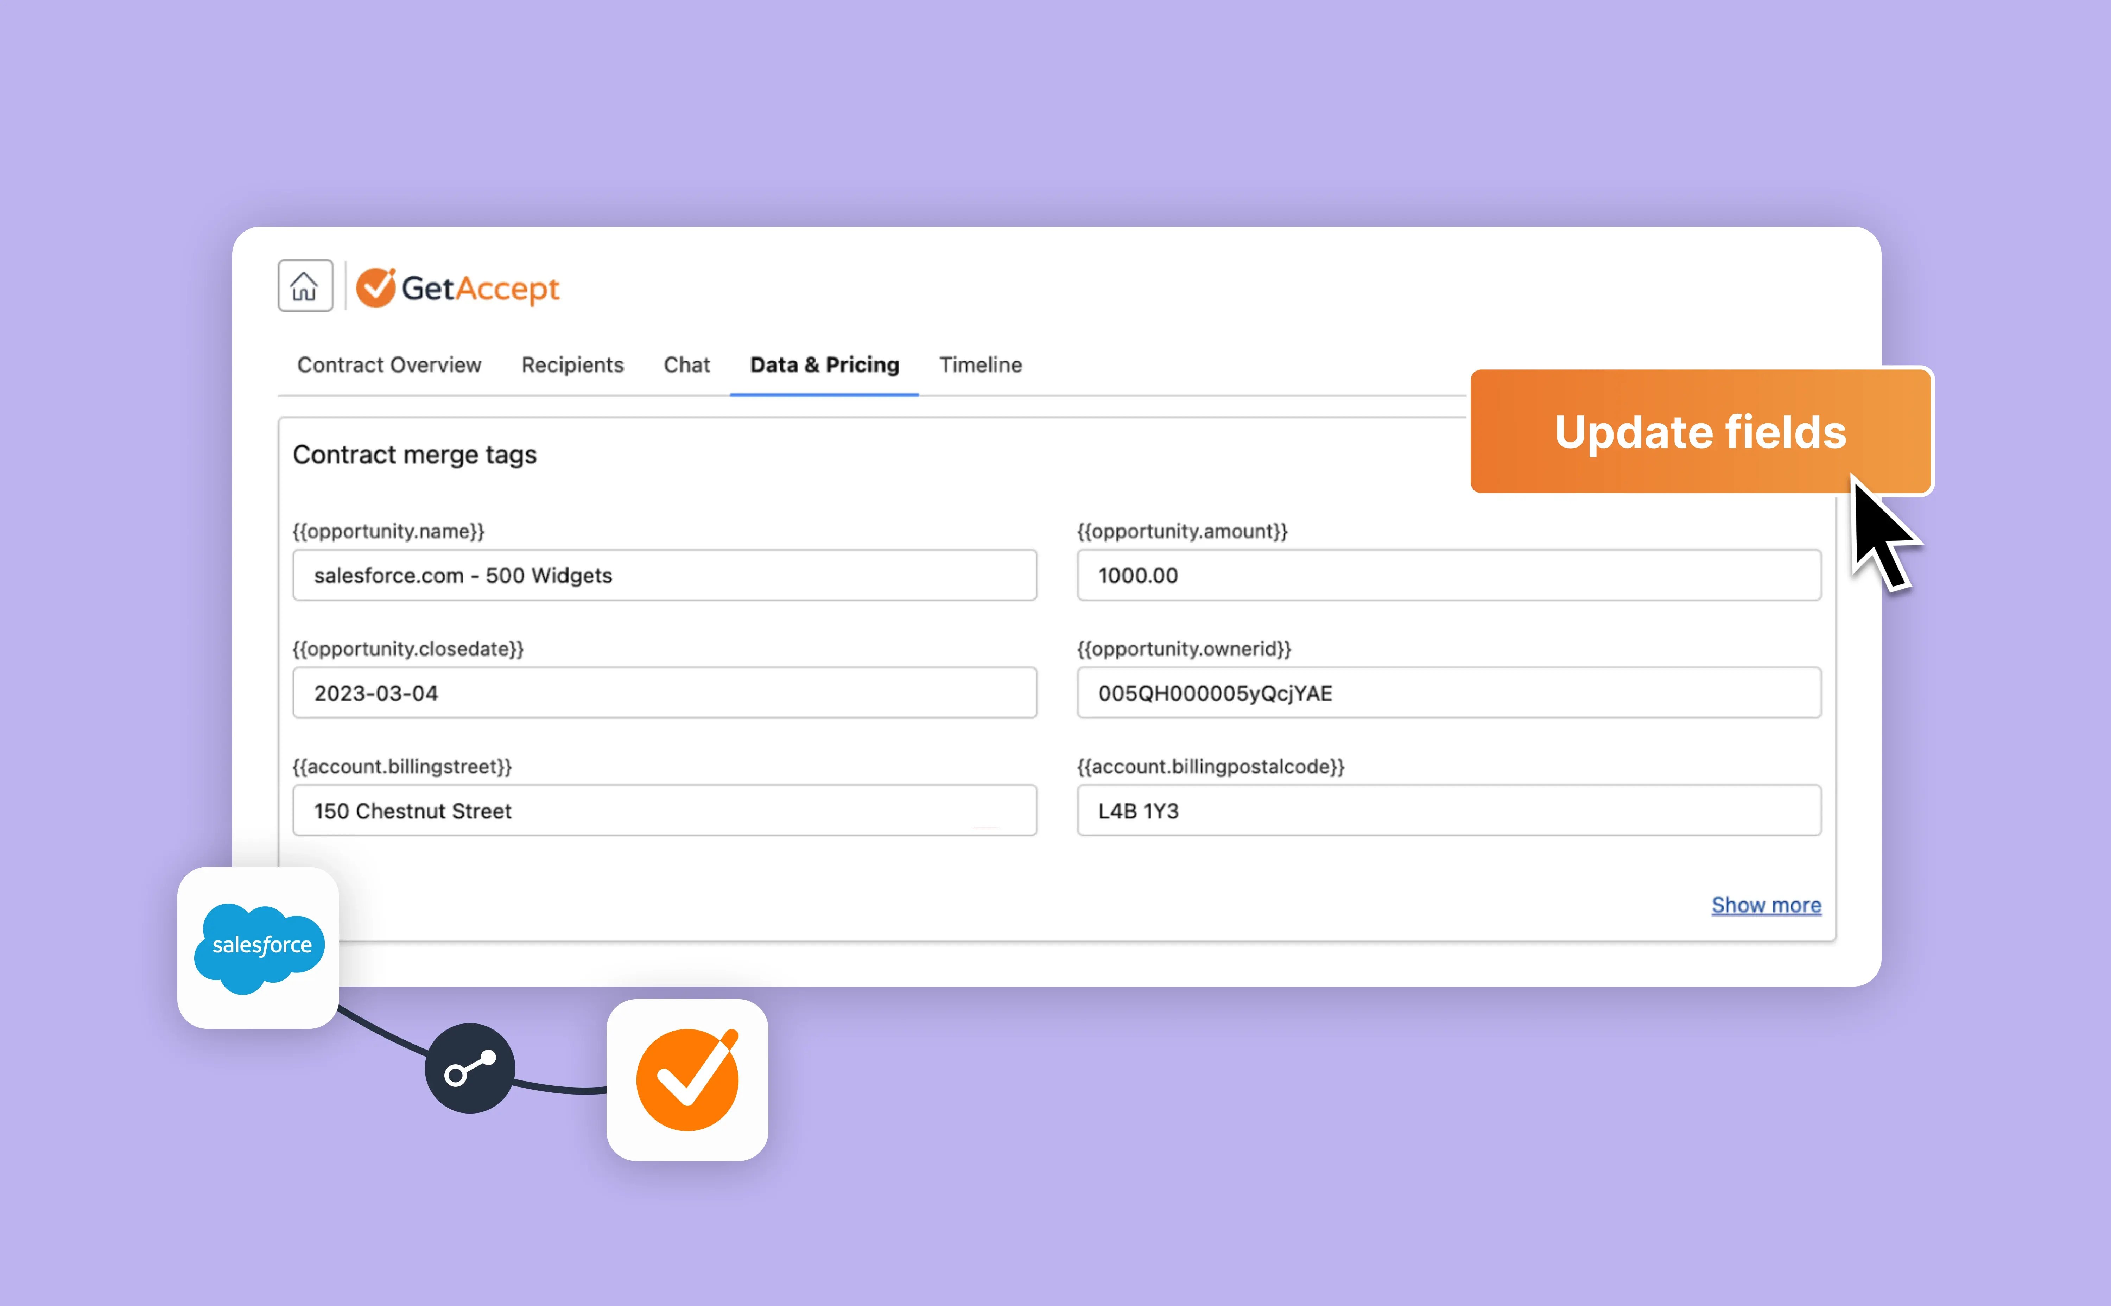Screen dimensions: 2111x1306
Task: Open the Contract Overview tab
Action: (x=389, y=364)
